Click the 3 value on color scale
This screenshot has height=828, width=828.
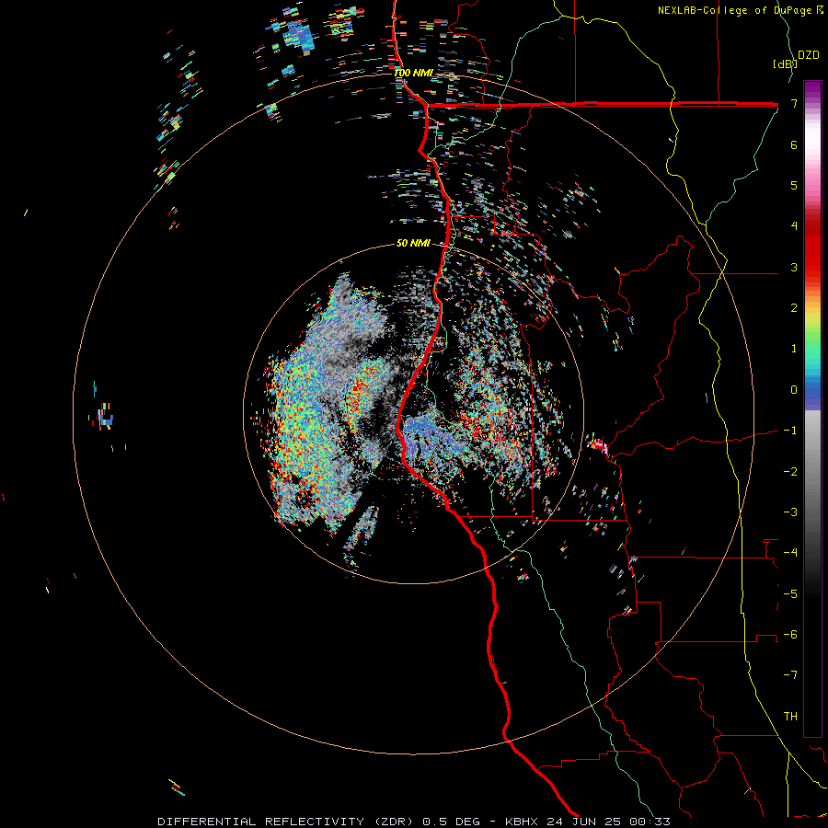click(x=794, y=267)
